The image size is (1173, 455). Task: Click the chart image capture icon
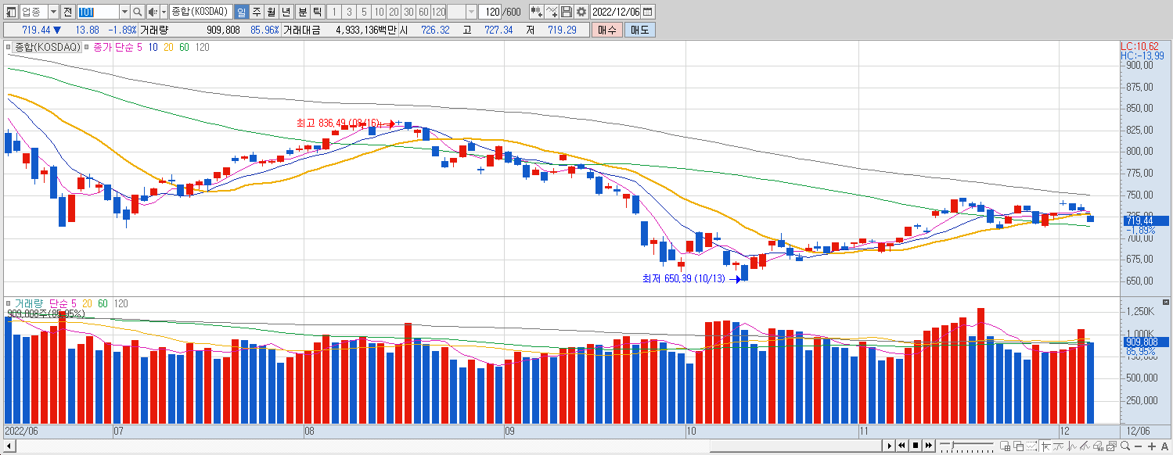[x=1111, y=446]
